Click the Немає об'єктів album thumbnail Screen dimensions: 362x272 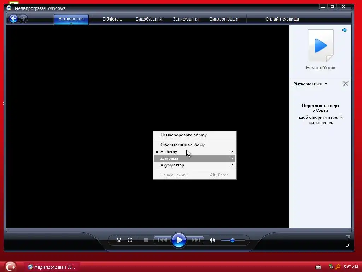click(321, 46)
